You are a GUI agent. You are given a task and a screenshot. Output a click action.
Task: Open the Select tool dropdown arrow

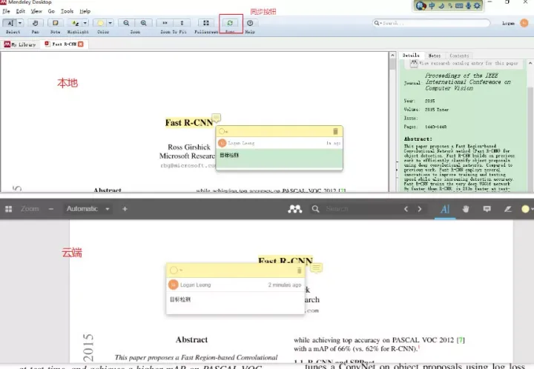click(20, 23)
